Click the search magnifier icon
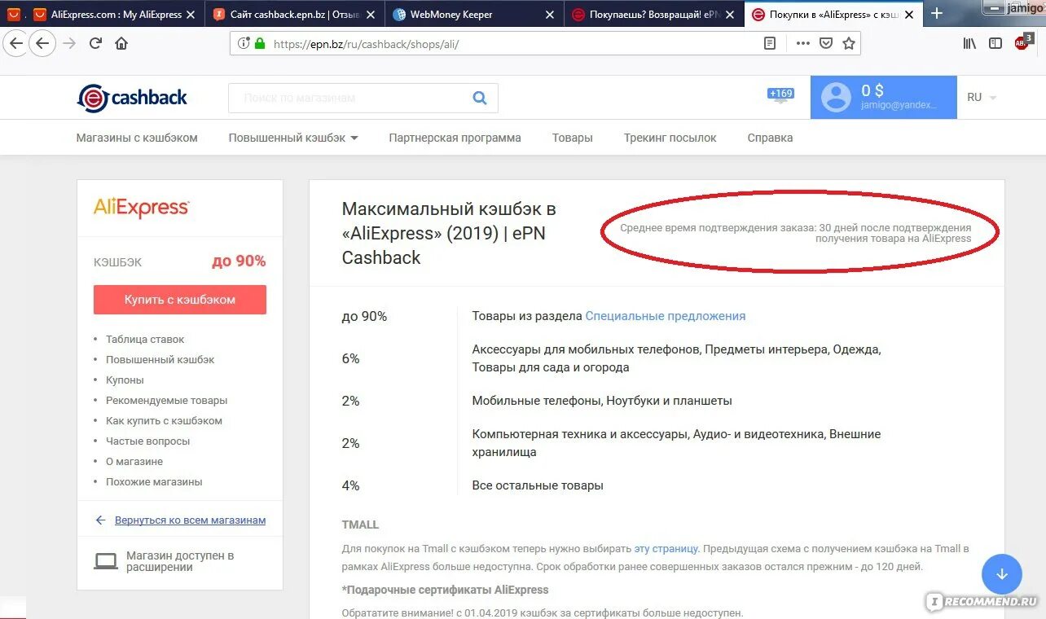The width and height of the screenshot is (1046, 619). click(480, 98)
